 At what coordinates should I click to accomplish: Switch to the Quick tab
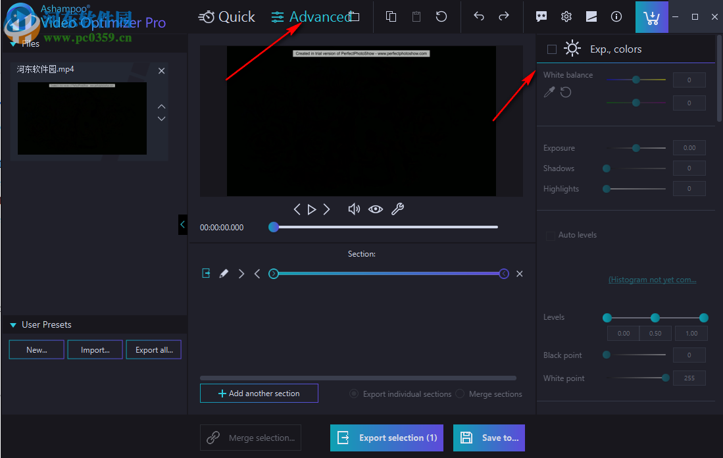[x=226, y=16]
